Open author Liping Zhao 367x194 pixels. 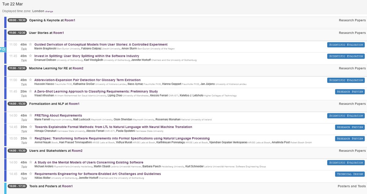[115, 96]
